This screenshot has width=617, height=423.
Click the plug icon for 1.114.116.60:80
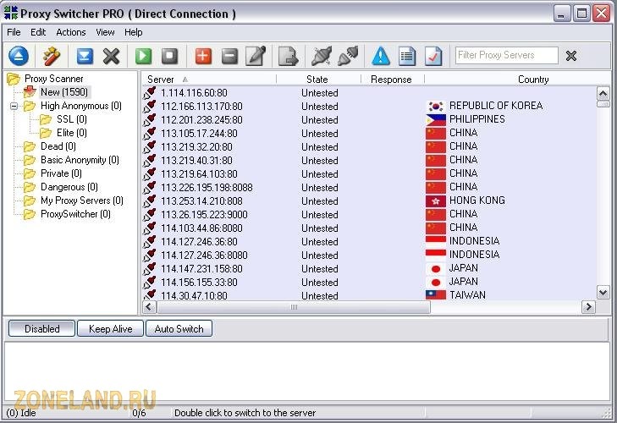coord(149,93)
